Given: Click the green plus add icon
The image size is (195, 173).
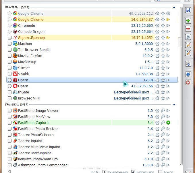Looking at the screenshot, I should point(188,20).
